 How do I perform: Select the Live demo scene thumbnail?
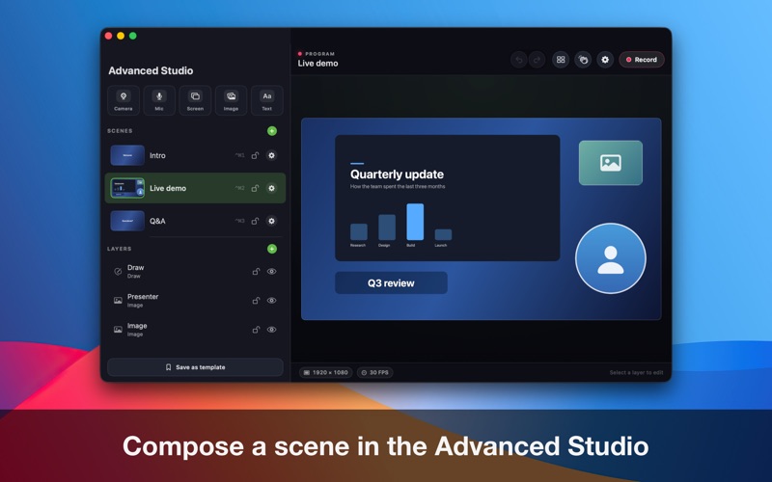point(127,188)
